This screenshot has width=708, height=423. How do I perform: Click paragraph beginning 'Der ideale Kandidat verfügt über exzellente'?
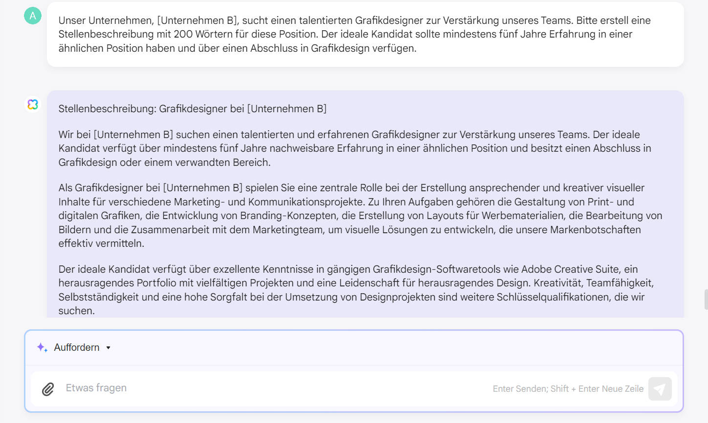[x=356, y=290]
